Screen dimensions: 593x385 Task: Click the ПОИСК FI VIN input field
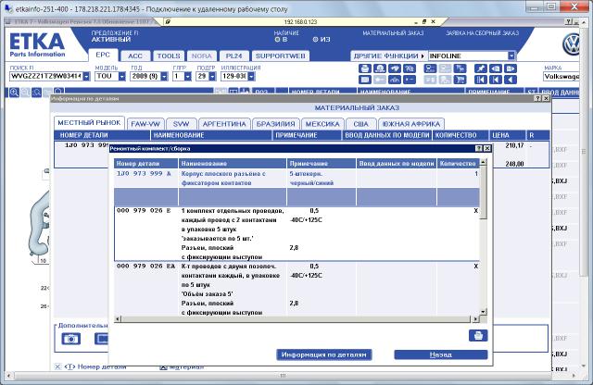click(45, 76)
